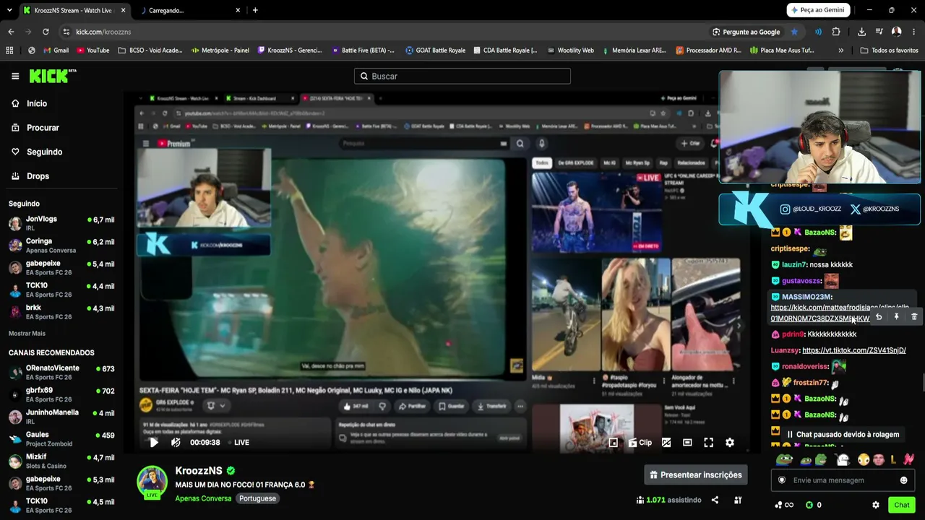Open Coringa channel from followed list

click(x=61, y=246)
